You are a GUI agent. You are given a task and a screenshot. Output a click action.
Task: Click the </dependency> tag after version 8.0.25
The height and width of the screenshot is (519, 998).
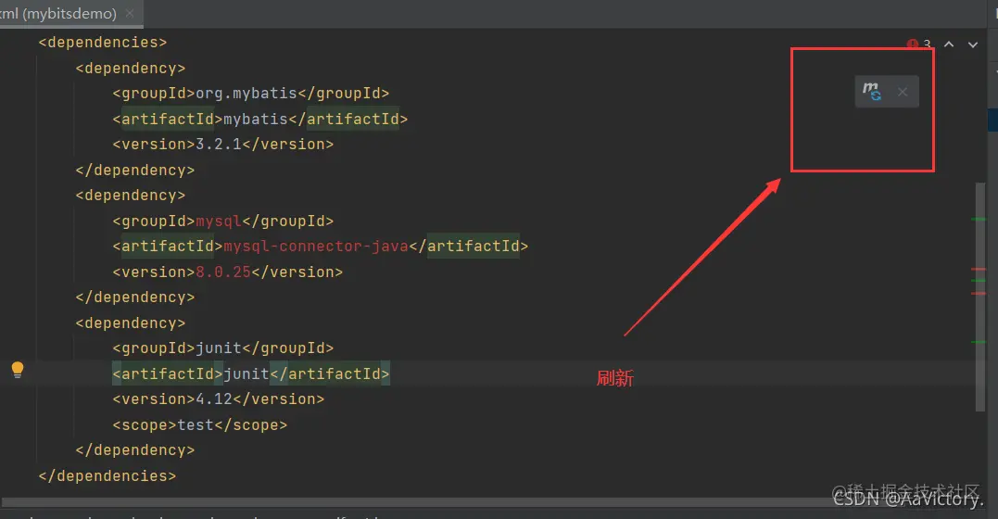135,297
